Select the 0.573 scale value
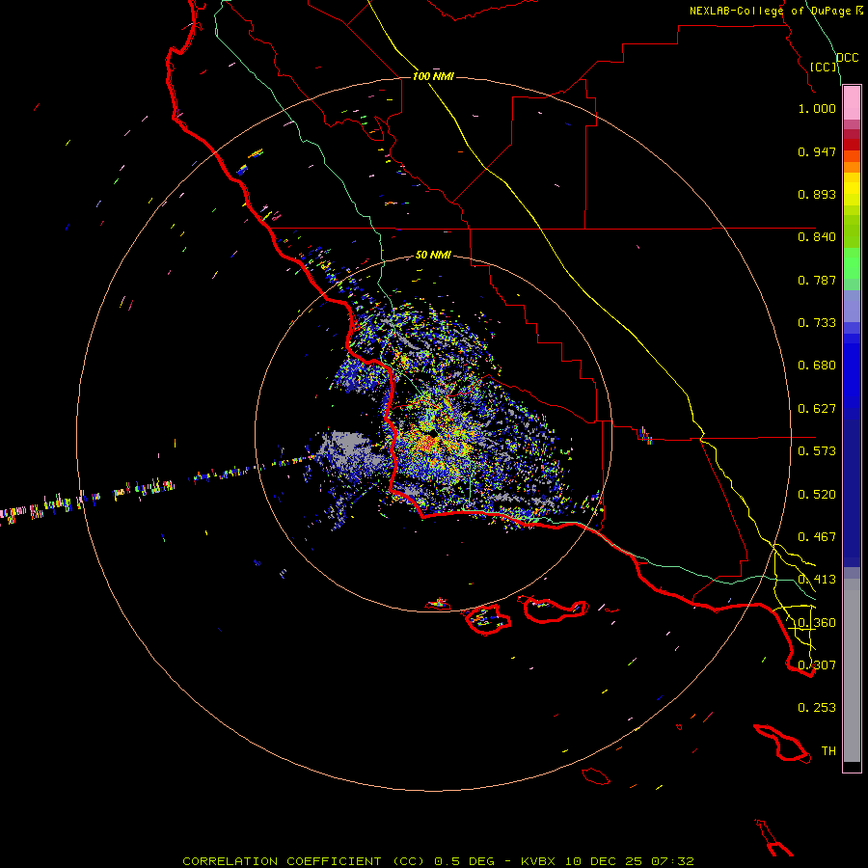This screenshot has width=868, height=868. click(817, 451)
